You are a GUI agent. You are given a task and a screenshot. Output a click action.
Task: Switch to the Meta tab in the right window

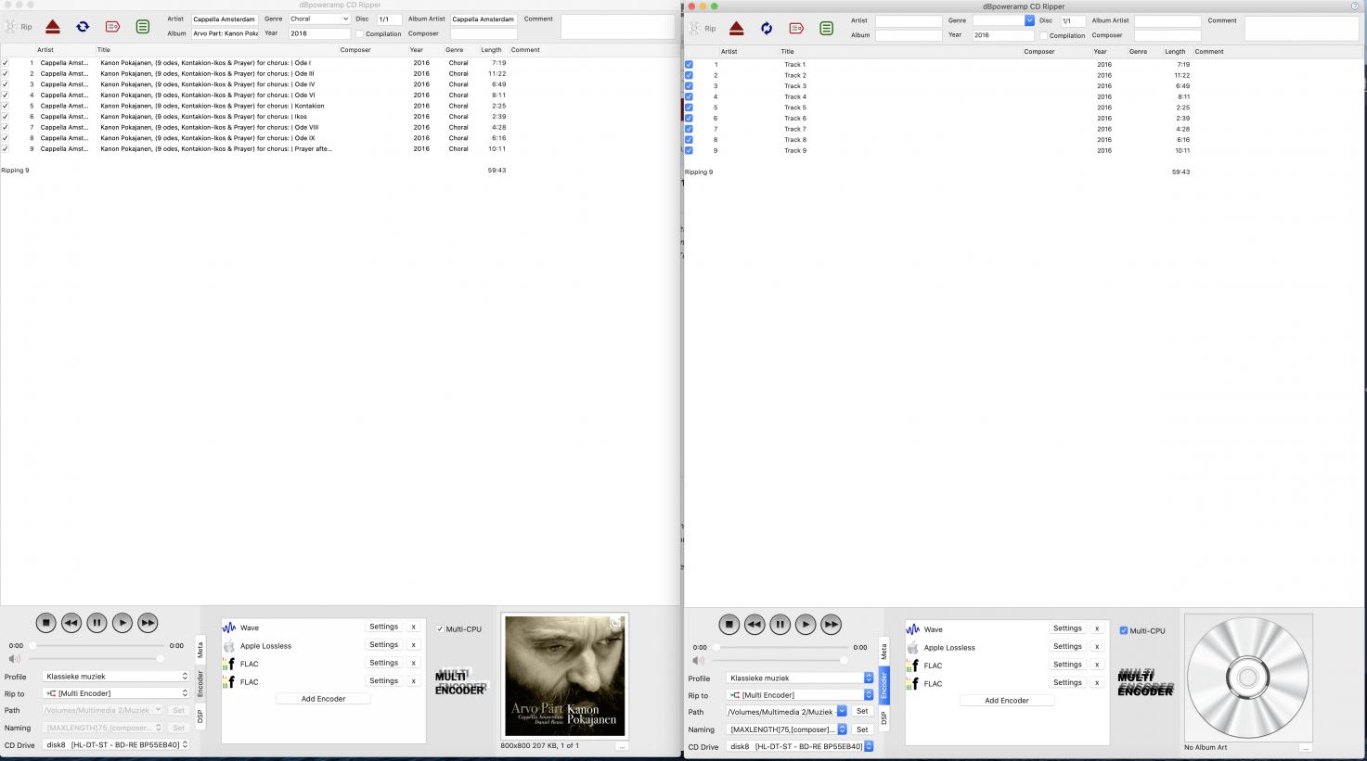pos(883,652)
